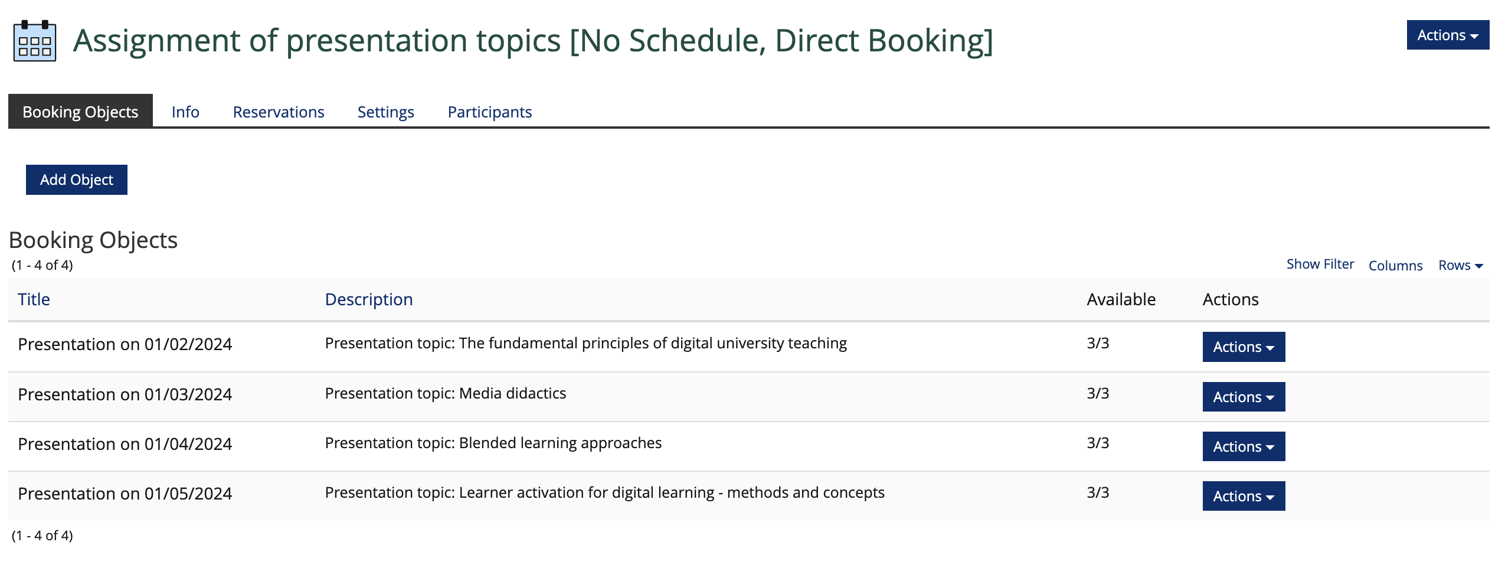The height and width of the screenshot is (581, 1505).
Task: Switch to the Info tab
Action: point(185,112)
